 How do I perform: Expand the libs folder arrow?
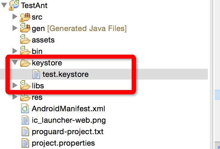[15, 86]
